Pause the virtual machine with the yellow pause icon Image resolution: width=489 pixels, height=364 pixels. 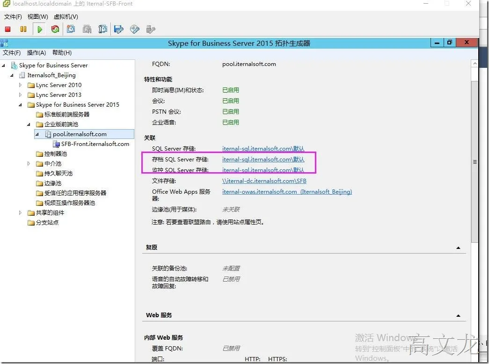click(23, 29)
